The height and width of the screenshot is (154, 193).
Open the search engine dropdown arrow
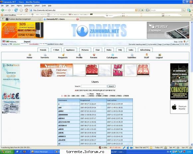(x=149, y=10)
